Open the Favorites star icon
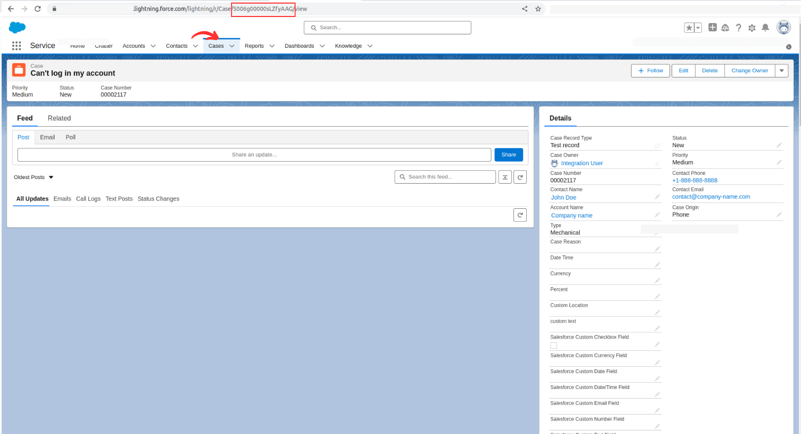Screen dimensions: 801x434 pos(689,28)
